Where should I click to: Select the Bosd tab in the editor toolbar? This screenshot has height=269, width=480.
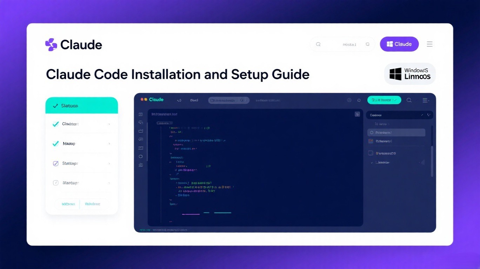(x=194, y=100)
